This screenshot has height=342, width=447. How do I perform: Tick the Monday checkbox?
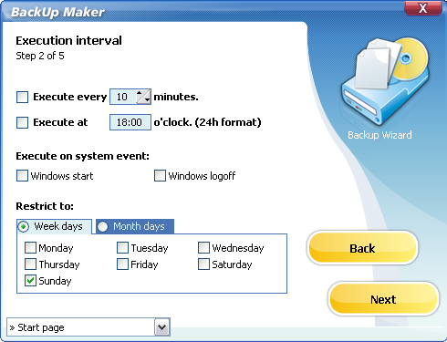tap(30, 248)
